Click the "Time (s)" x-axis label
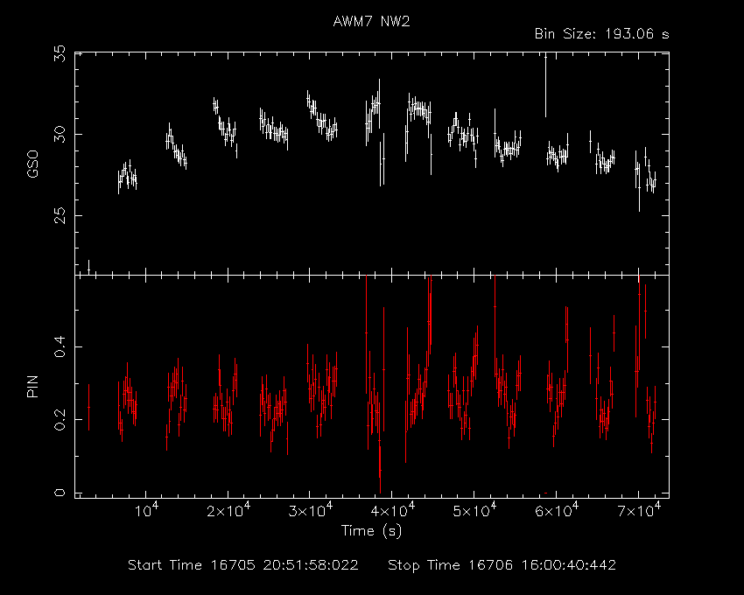Viewport: 744px width, 595px height. click(371, 530)
